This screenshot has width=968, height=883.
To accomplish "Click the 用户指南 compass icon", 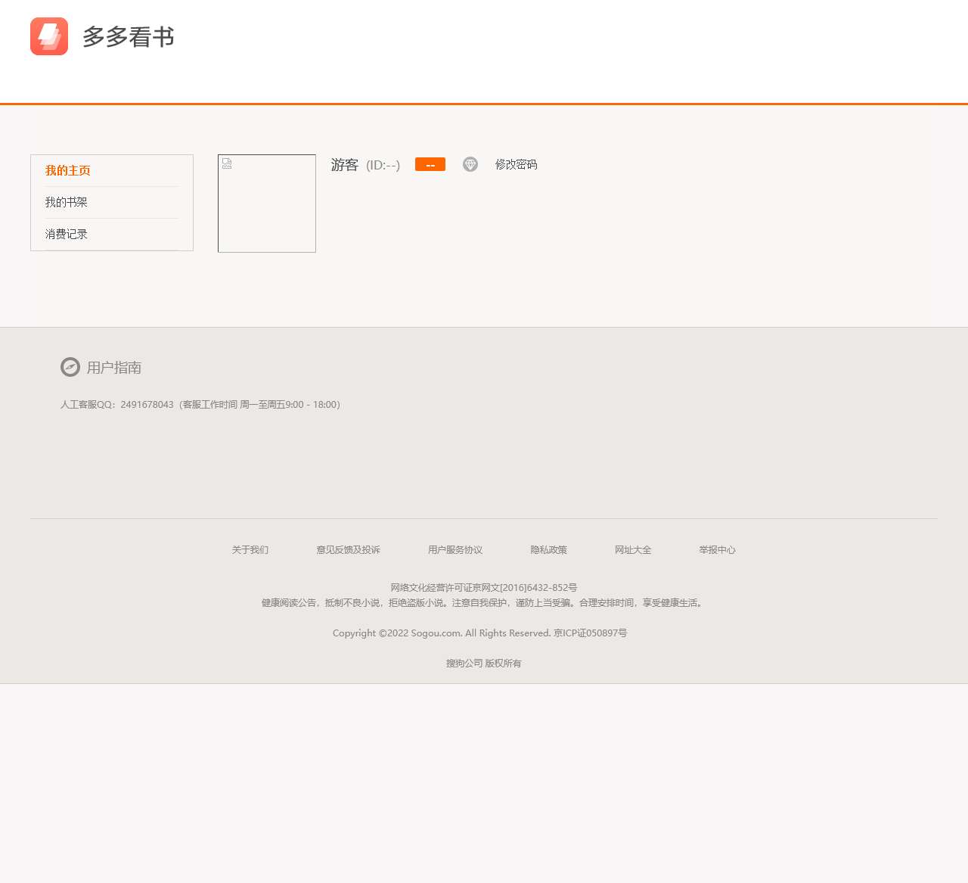I will coord(70,367).
